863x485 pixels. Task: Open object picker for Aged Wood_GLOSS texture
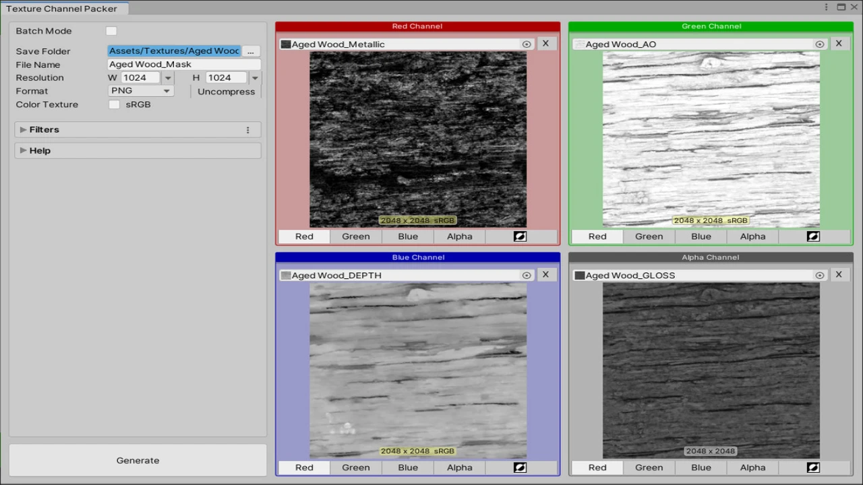click(820, 276)
